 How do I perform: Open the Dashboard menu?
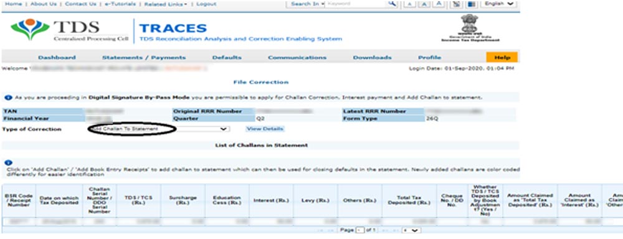point(57,57)
